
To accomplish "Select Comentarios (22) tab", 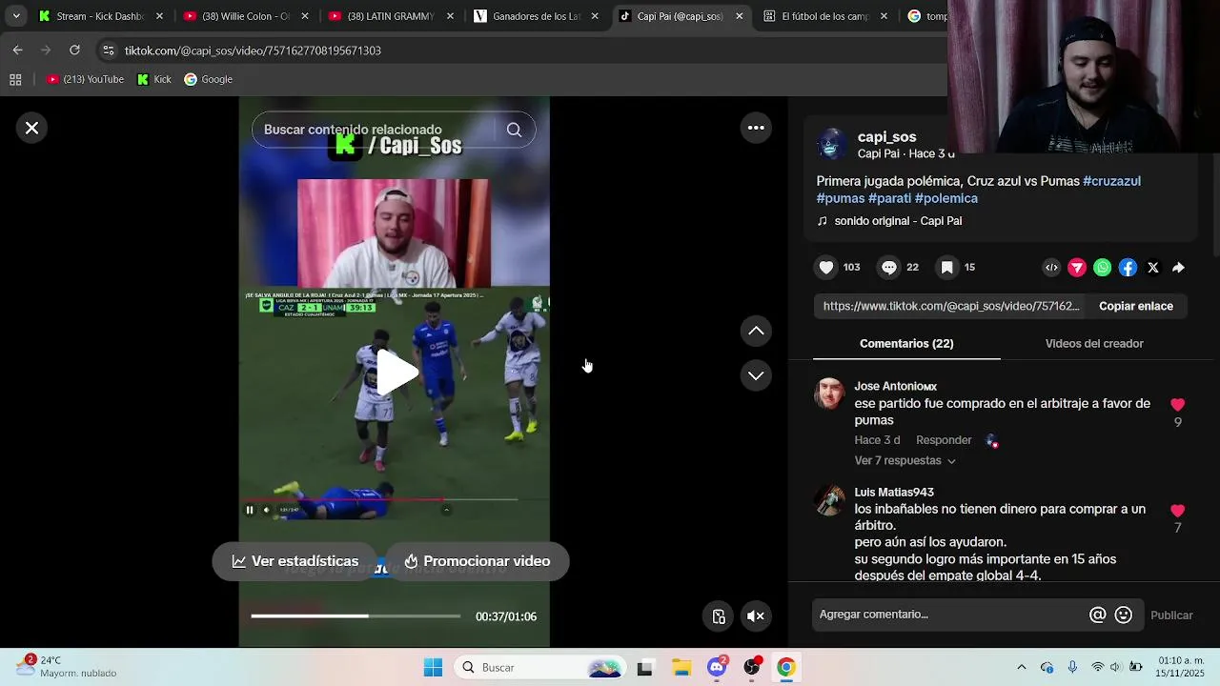I will pos(906,344).
